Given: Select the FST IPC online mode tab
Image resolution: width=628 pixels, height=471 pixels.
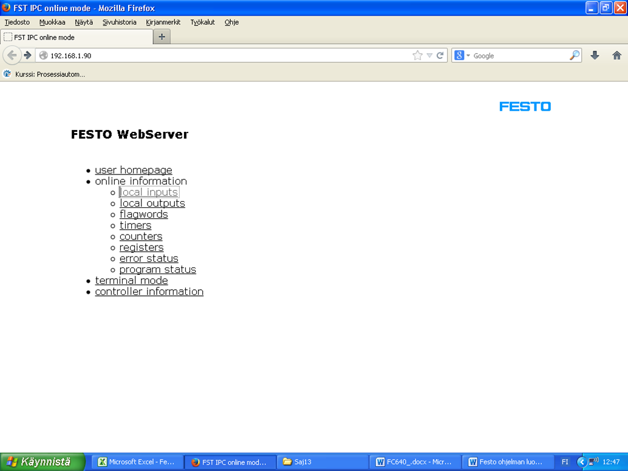Looking at the screenshot, I should pyautogui.click(x=77, y=37).
